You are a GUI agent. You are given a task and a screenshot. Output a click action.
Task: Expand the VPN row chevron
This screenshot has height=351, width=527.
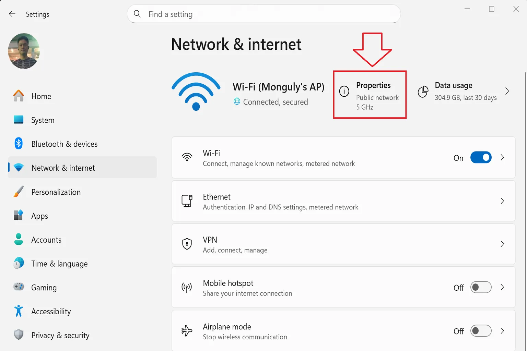tap(502, 244)
